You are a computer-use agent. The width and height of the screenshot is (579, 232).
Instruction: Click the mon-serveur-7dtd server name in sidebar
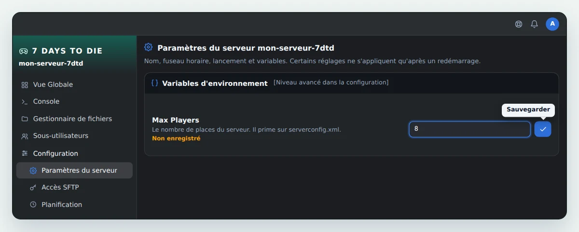tap(51, 63)
